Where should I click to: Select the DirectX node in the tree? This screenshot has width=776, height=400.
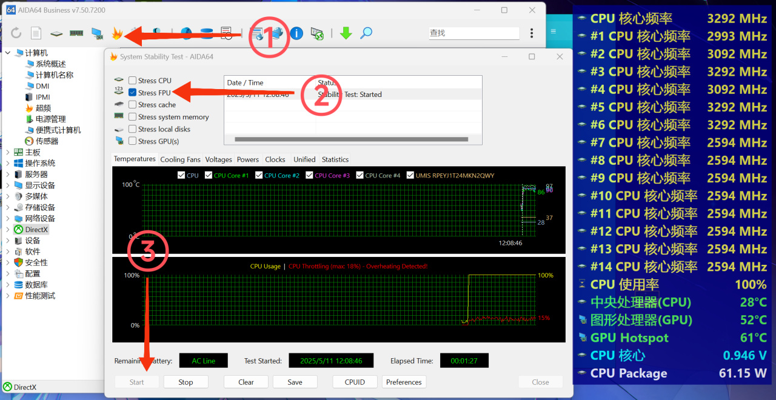click(36, 230)
